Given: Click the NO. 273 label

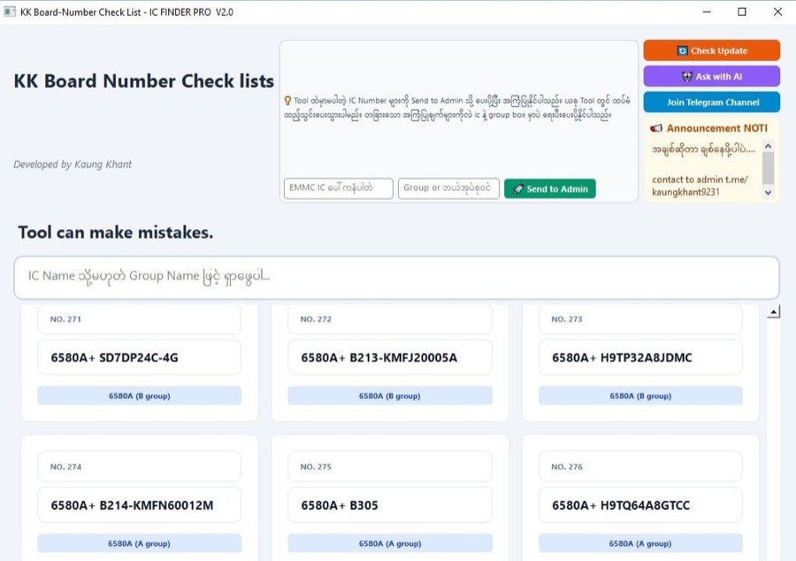Looking at the screenshot, I should click(x=567, y=319).
